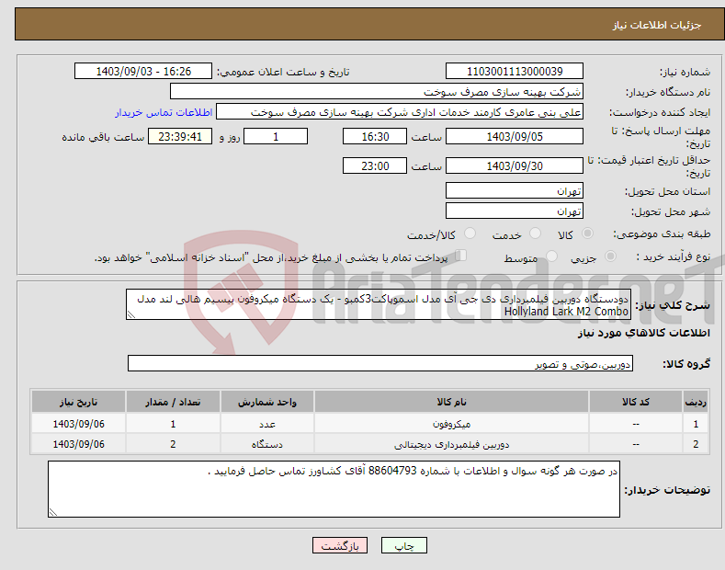Click the توضیحات خریدار label
The image size is (725, 570).
pyautogui.click(x=667, y=490)
